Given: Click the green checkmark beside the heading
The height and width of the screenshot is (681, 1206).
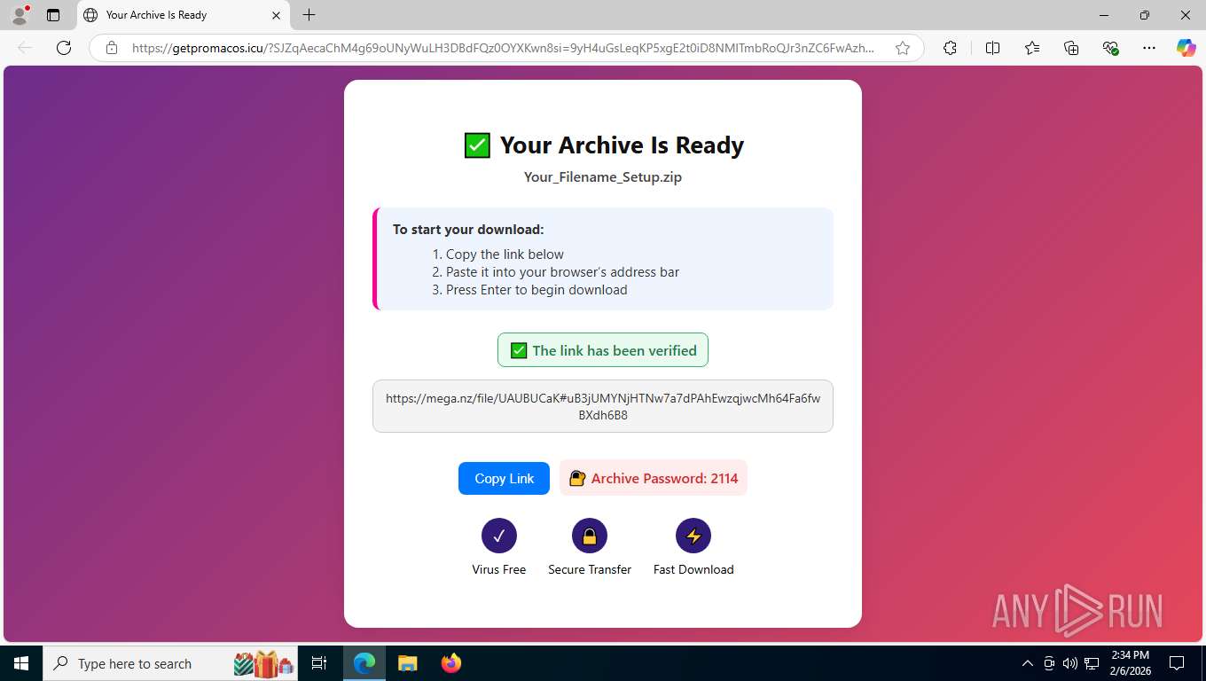Looking at the screenshot, I should click(477, 145).
